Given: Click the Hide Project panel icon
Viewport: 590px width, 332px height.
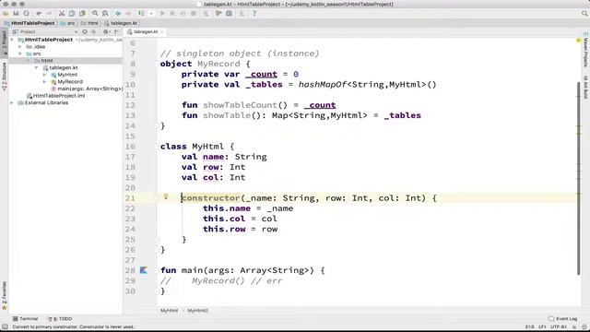Looking at the screenshot, I should pos(117,32).
